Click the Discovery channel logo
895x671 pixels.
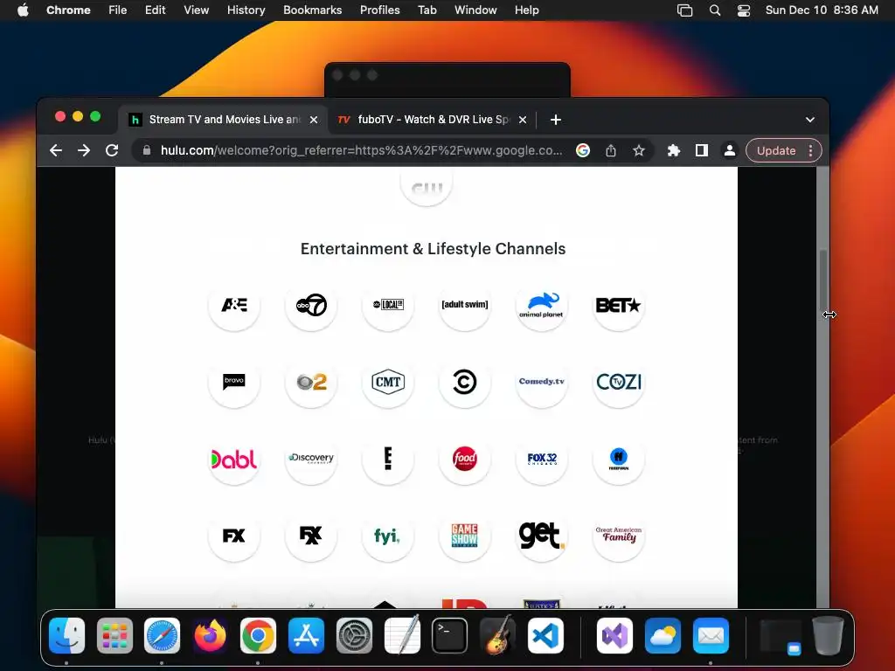click(311, 459)
